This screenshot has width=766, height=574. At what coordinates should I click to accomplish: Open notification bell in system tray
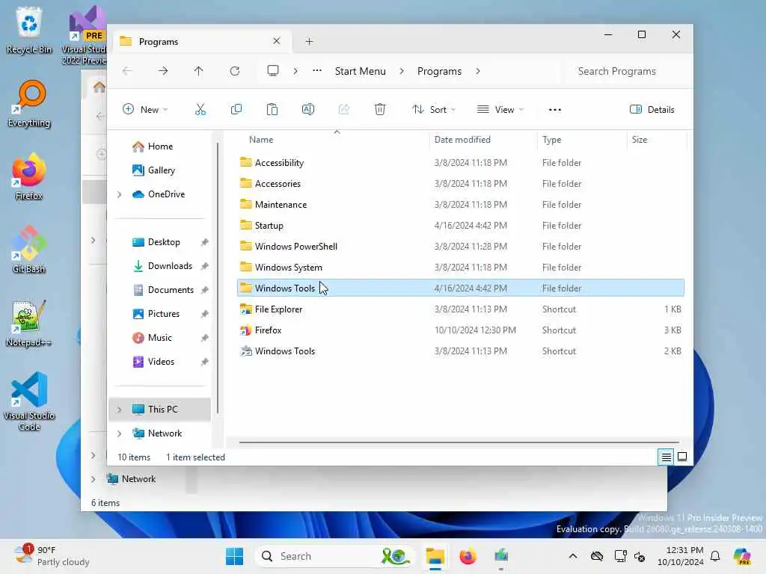(715, 556)
